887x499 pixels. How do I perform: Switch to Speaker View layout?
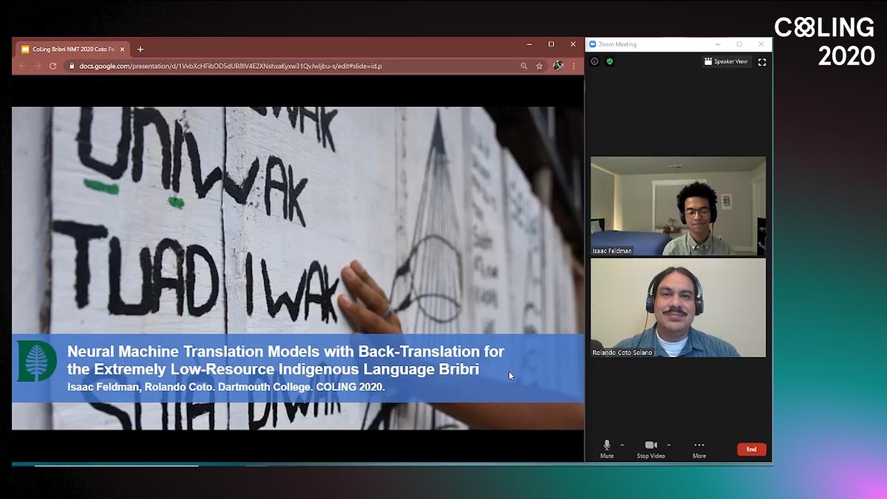point(726,62)
